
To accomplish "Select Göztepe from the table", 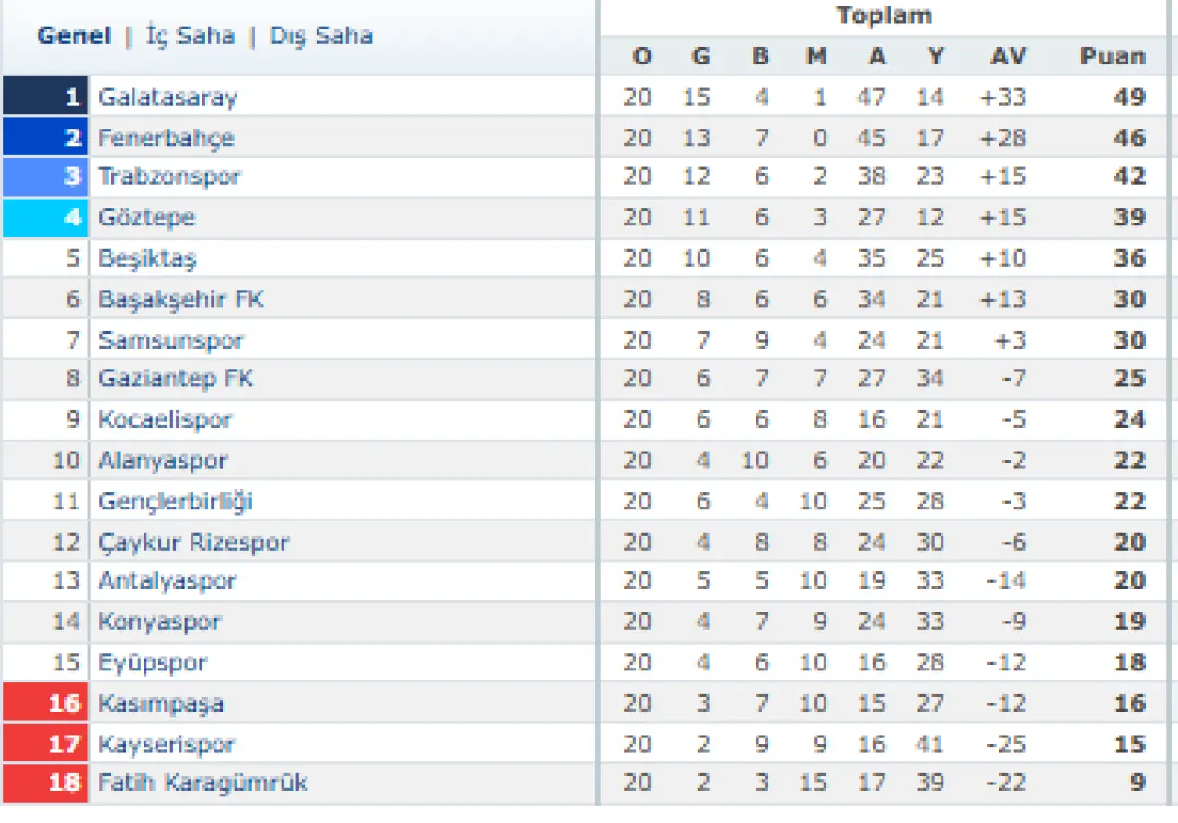I will click(146, 218).
